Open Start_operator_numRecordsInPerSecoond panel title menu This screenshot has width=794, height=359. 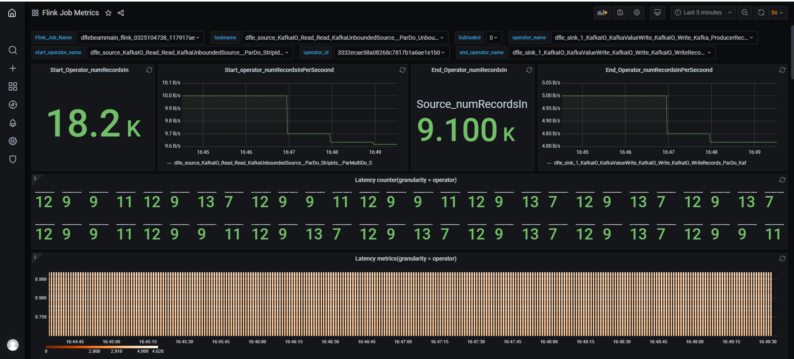click(279, 70)
